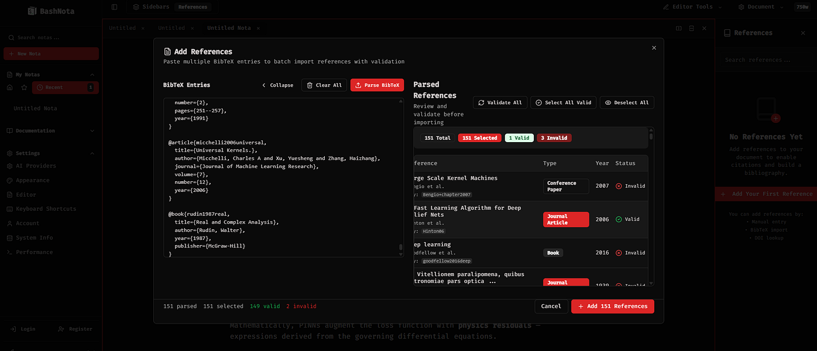Click the References toggle in top bar
Viewport: 817px width, 351px height.
pyautogui.click(x=193, y=7)
